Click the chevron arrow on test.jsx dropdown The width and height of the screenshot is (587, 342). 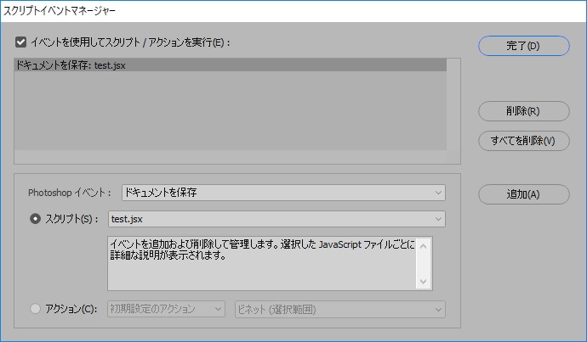pyautogui.click(x=436, y=219)
